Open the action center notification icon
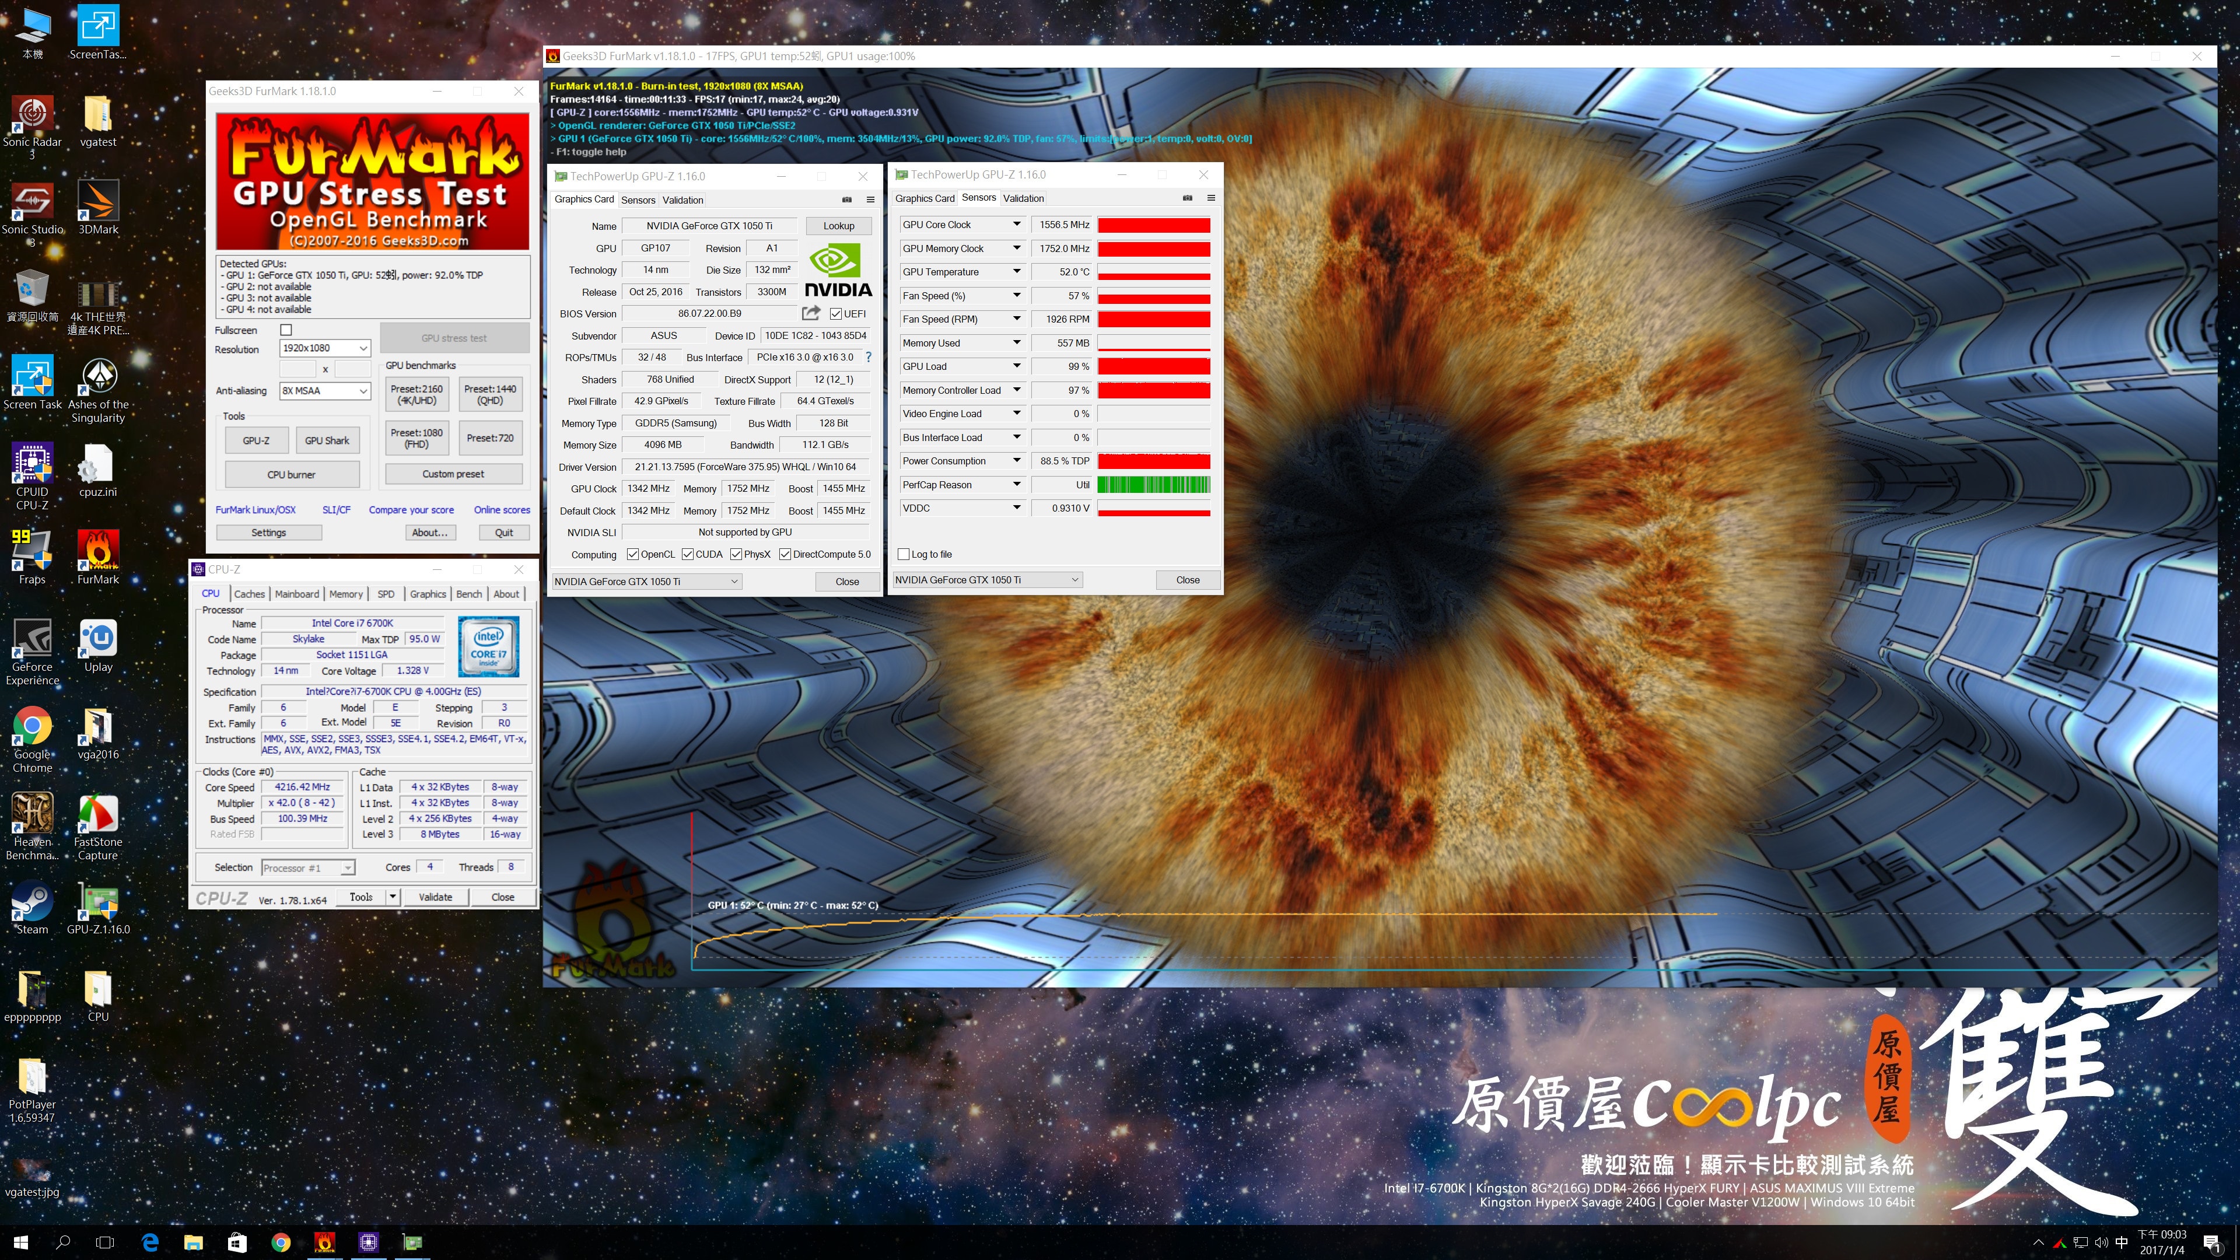Screen dimensions: 2240x1260 point(2212,1242)
